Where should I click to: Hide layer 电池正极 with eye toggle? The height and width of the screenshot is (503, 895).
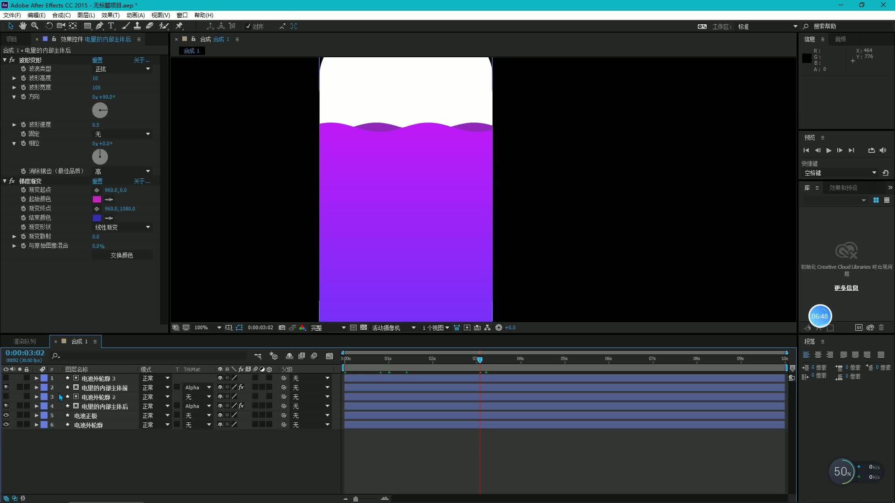[6, 415]
